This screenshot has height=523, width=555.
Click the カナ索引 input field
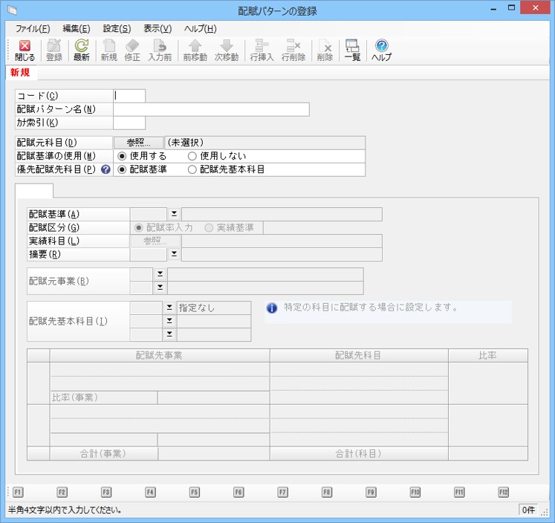tap(129, 123)
